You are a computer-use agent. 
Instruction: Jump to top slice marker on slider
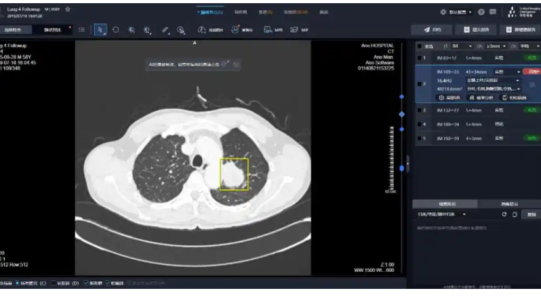point(402,97)
